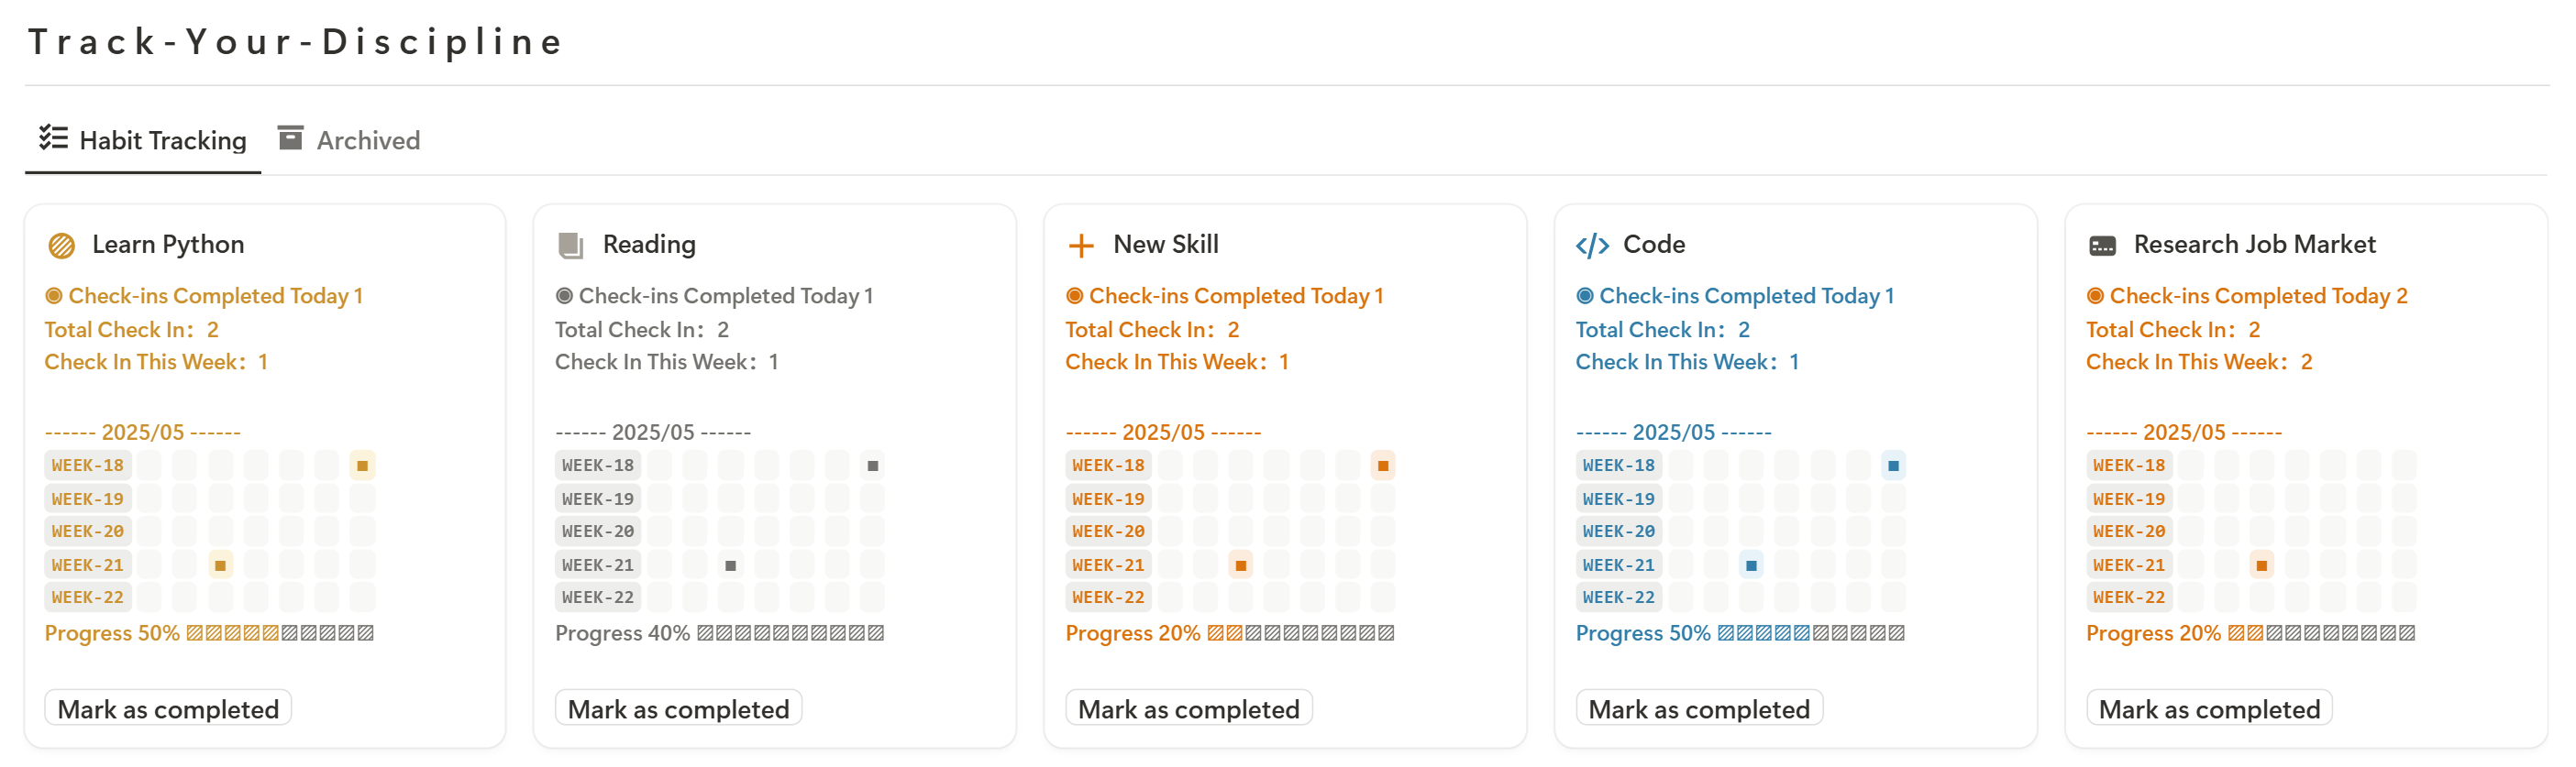
Task: Click Research Job Market WEEK-18 label
Action: (x=2129, y=466)
